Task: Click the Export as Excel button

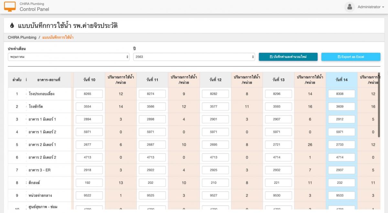Action: [351, 57]
